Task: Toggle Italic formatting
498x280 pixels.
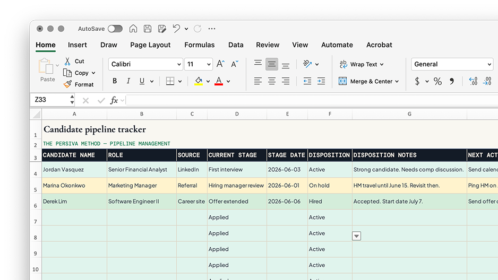Action: [x=128, y=81]
